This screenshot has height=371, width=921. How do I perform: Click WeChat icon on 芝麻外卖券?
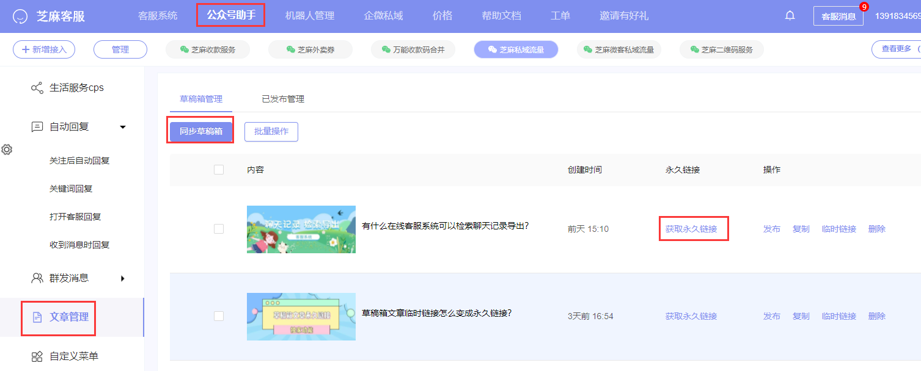(x=290, y=50)
